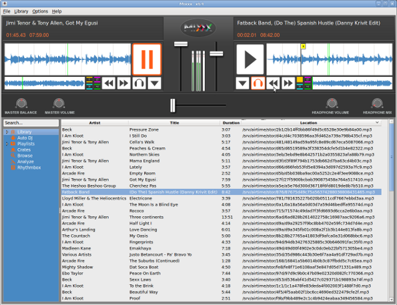Disable the orange headphone cue on right deck
The image size is (397, 305).
coord(258,83)
